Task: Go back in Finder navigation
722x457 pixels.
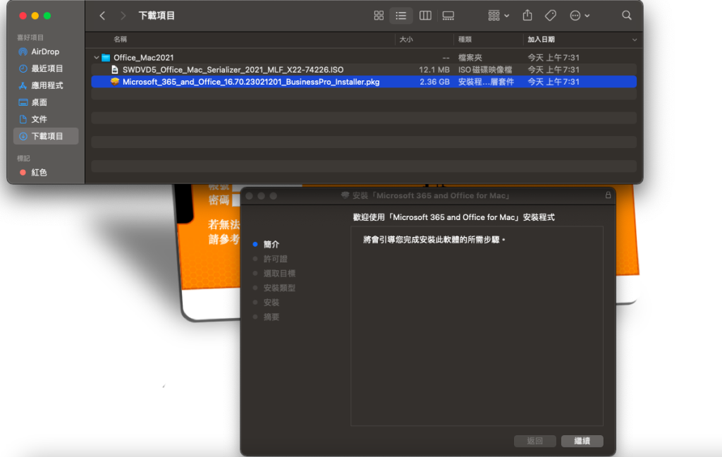Action: (x=102, y=16)
